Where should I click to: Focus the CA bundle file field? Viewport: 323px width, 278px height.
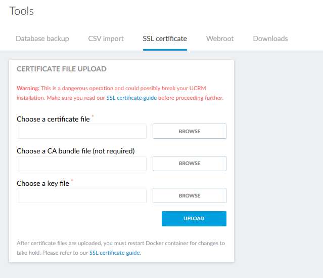(x=81, y=164)
